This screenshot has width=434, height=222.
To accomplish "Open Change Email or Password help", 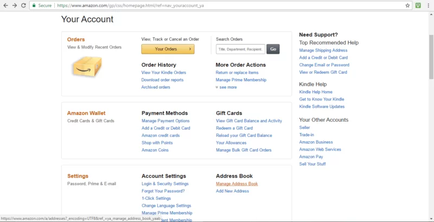I will click(324, 65).
